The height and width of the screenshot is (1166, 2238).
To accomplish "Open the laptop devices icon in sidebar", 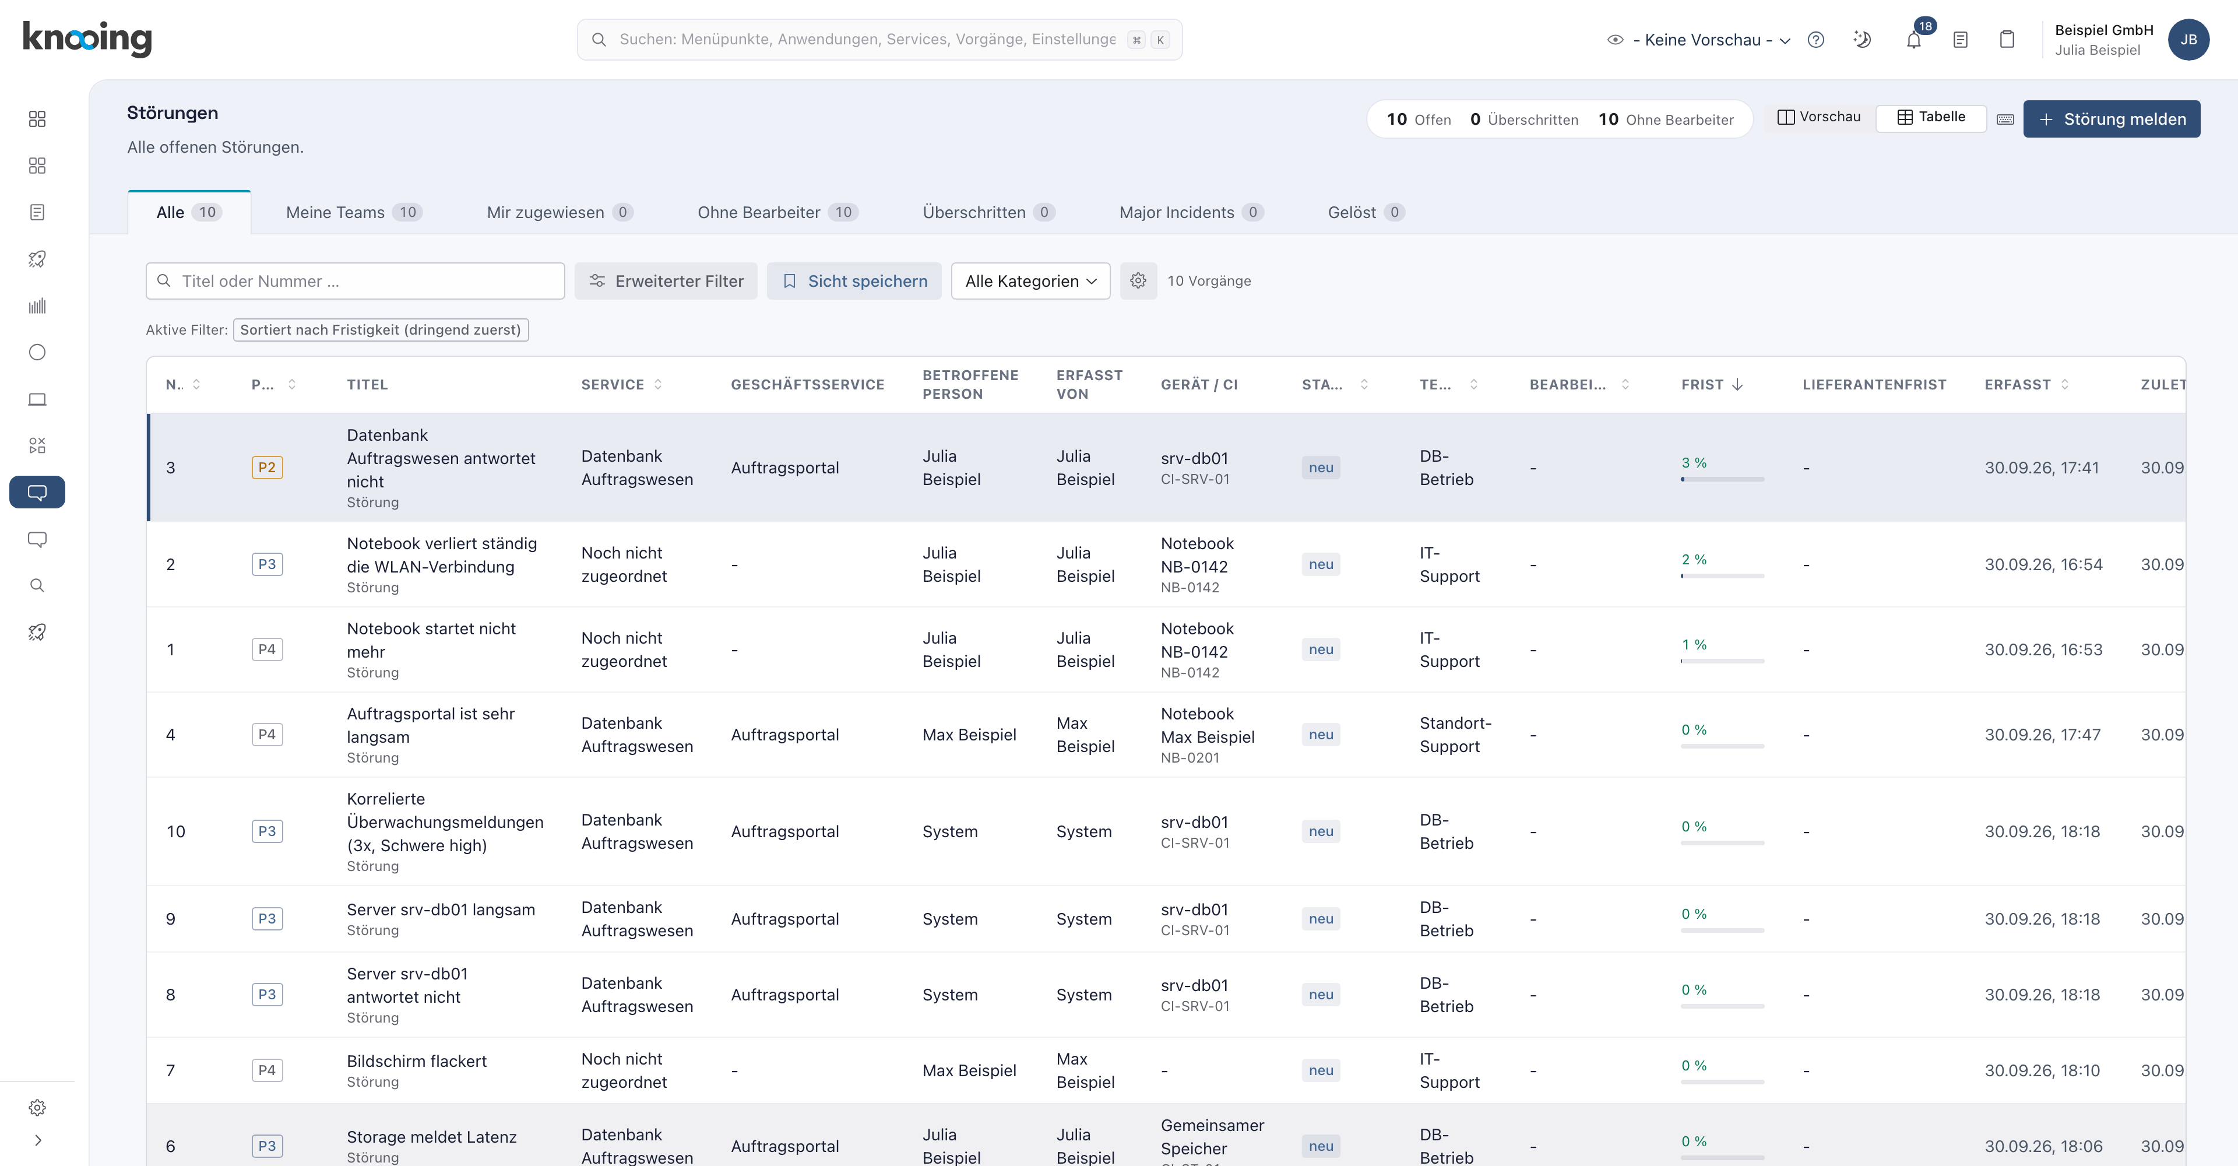I will point(37,399).
